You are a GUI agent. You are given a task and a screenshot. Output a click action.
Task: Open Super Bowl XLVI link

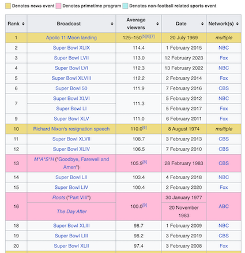(x=71, y=98)
